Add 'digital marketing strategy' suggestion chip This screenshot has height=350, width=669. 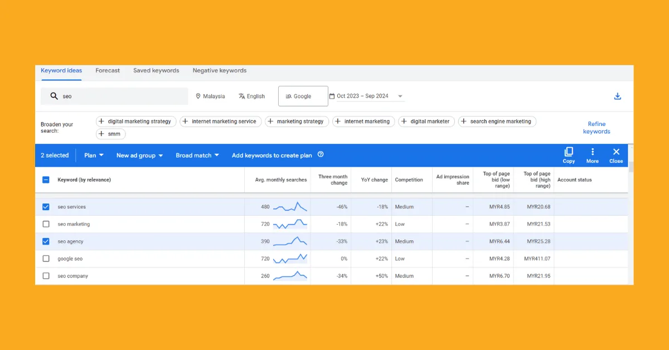(137, 121)
